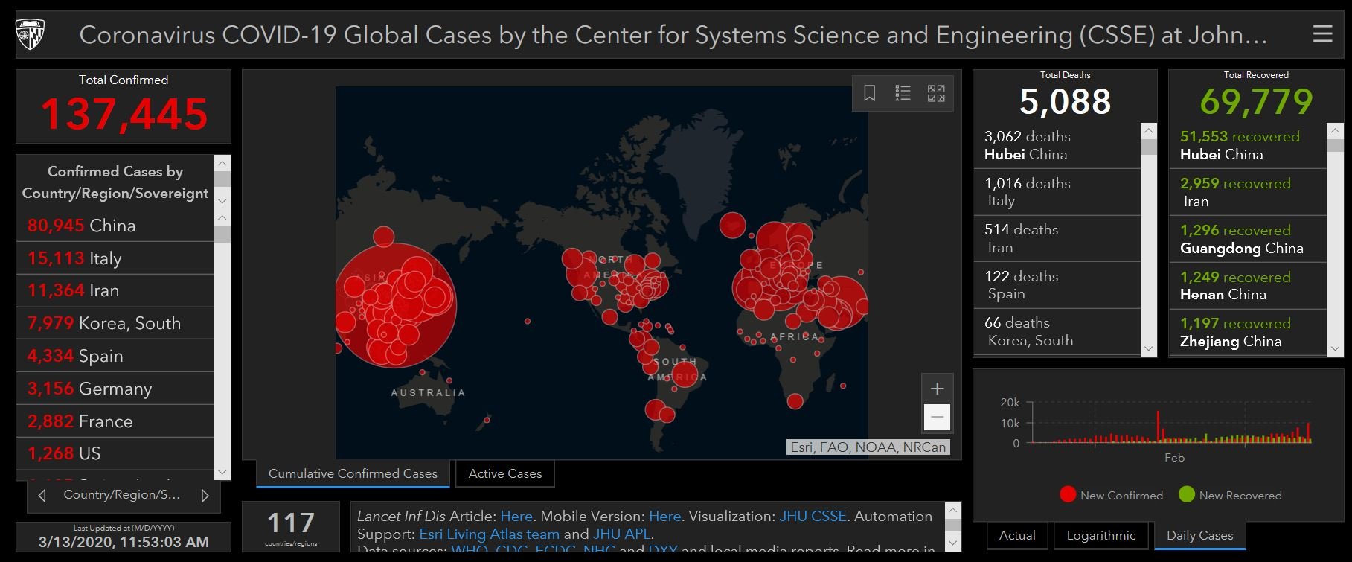Select 66 deaths Korea, South entry

pos(1057,331)
